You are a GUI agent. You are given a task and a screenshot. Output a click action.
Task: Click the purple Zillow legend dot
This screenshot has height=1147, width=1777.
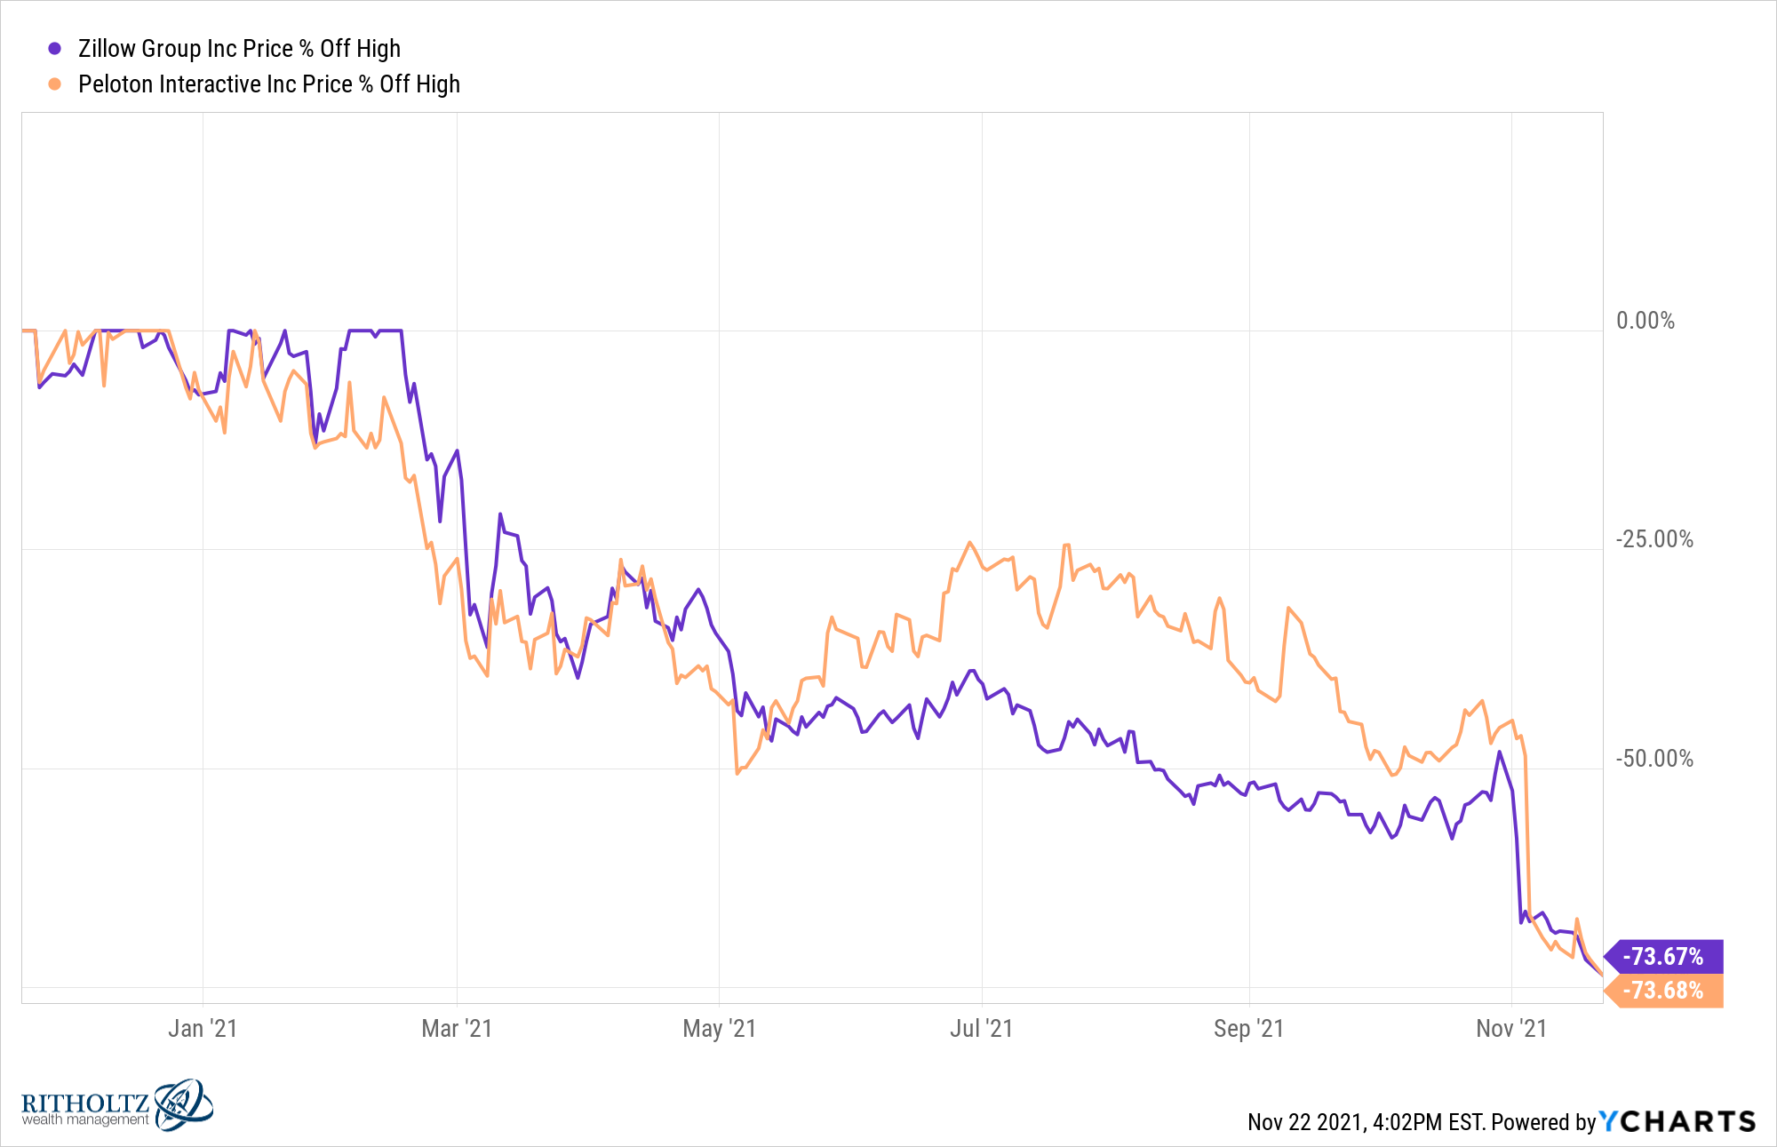click(55, 49)
